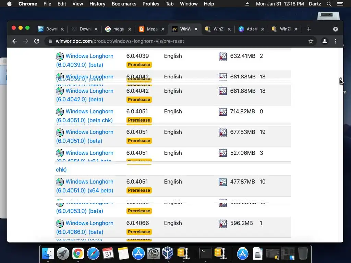Click the x64 icon beside 477.87MB
This screenshot has height=263, width=351.
223,182
